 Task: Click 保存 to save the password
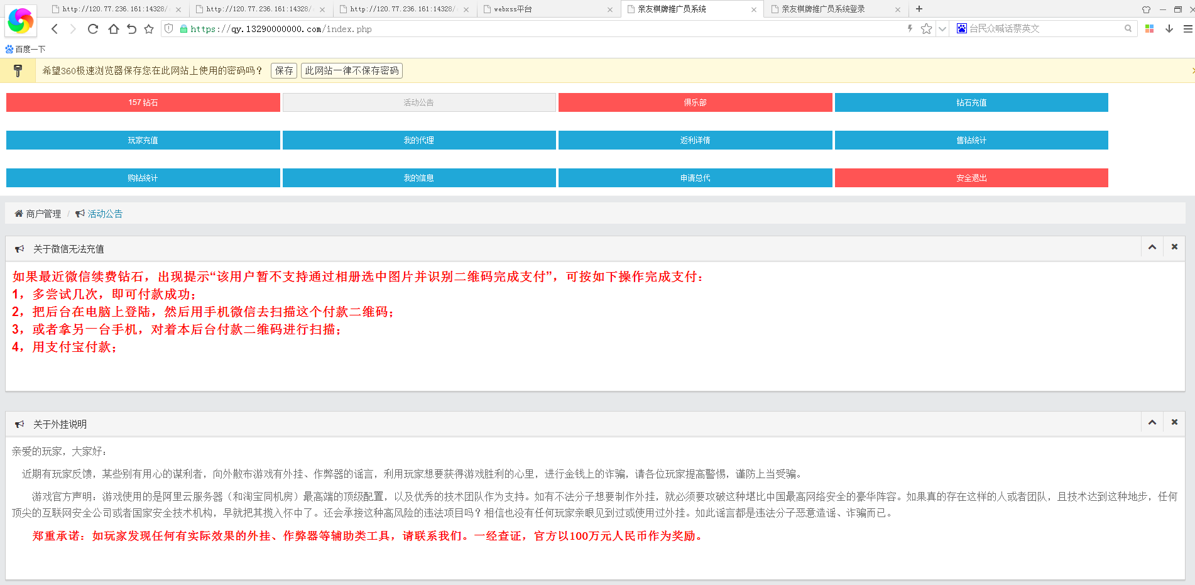click(x=284, y=70)
